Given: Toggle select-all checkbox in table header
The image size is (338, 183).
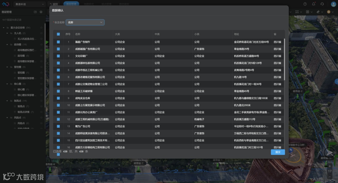Looking at the screenshot, I should click(59, 34).
